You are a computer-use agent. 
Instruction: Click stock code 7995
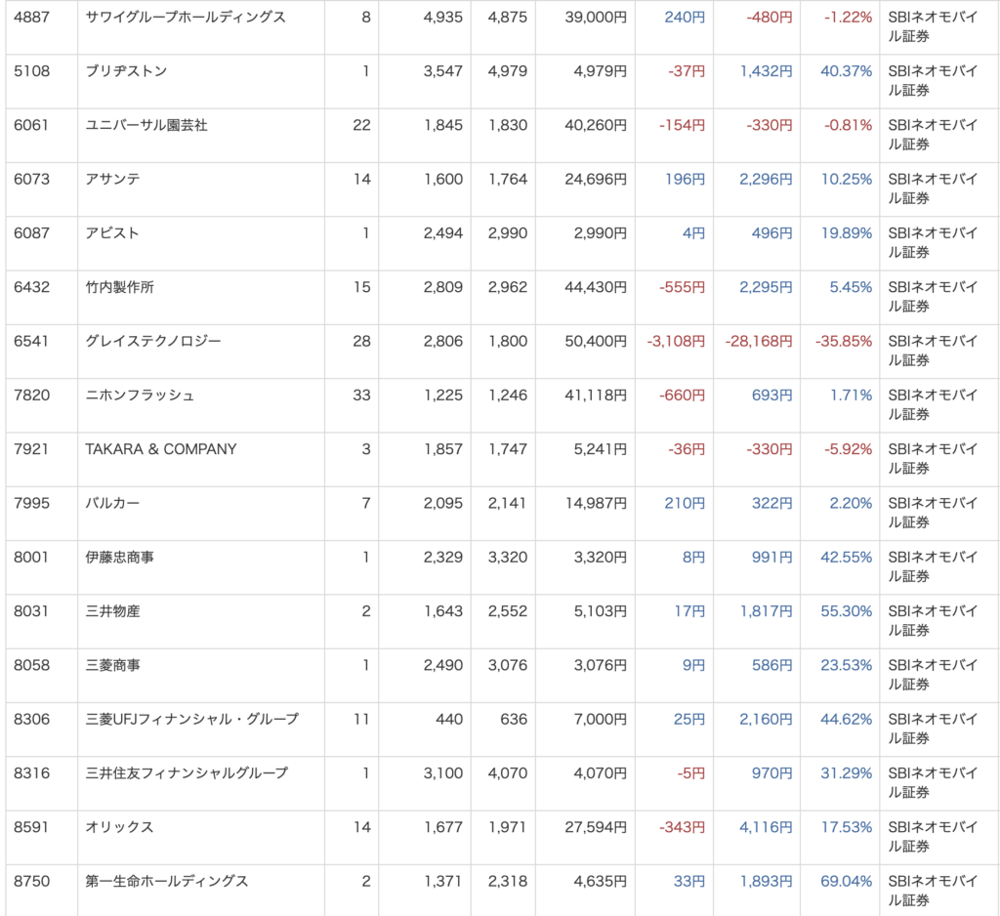tap(31, 503)
